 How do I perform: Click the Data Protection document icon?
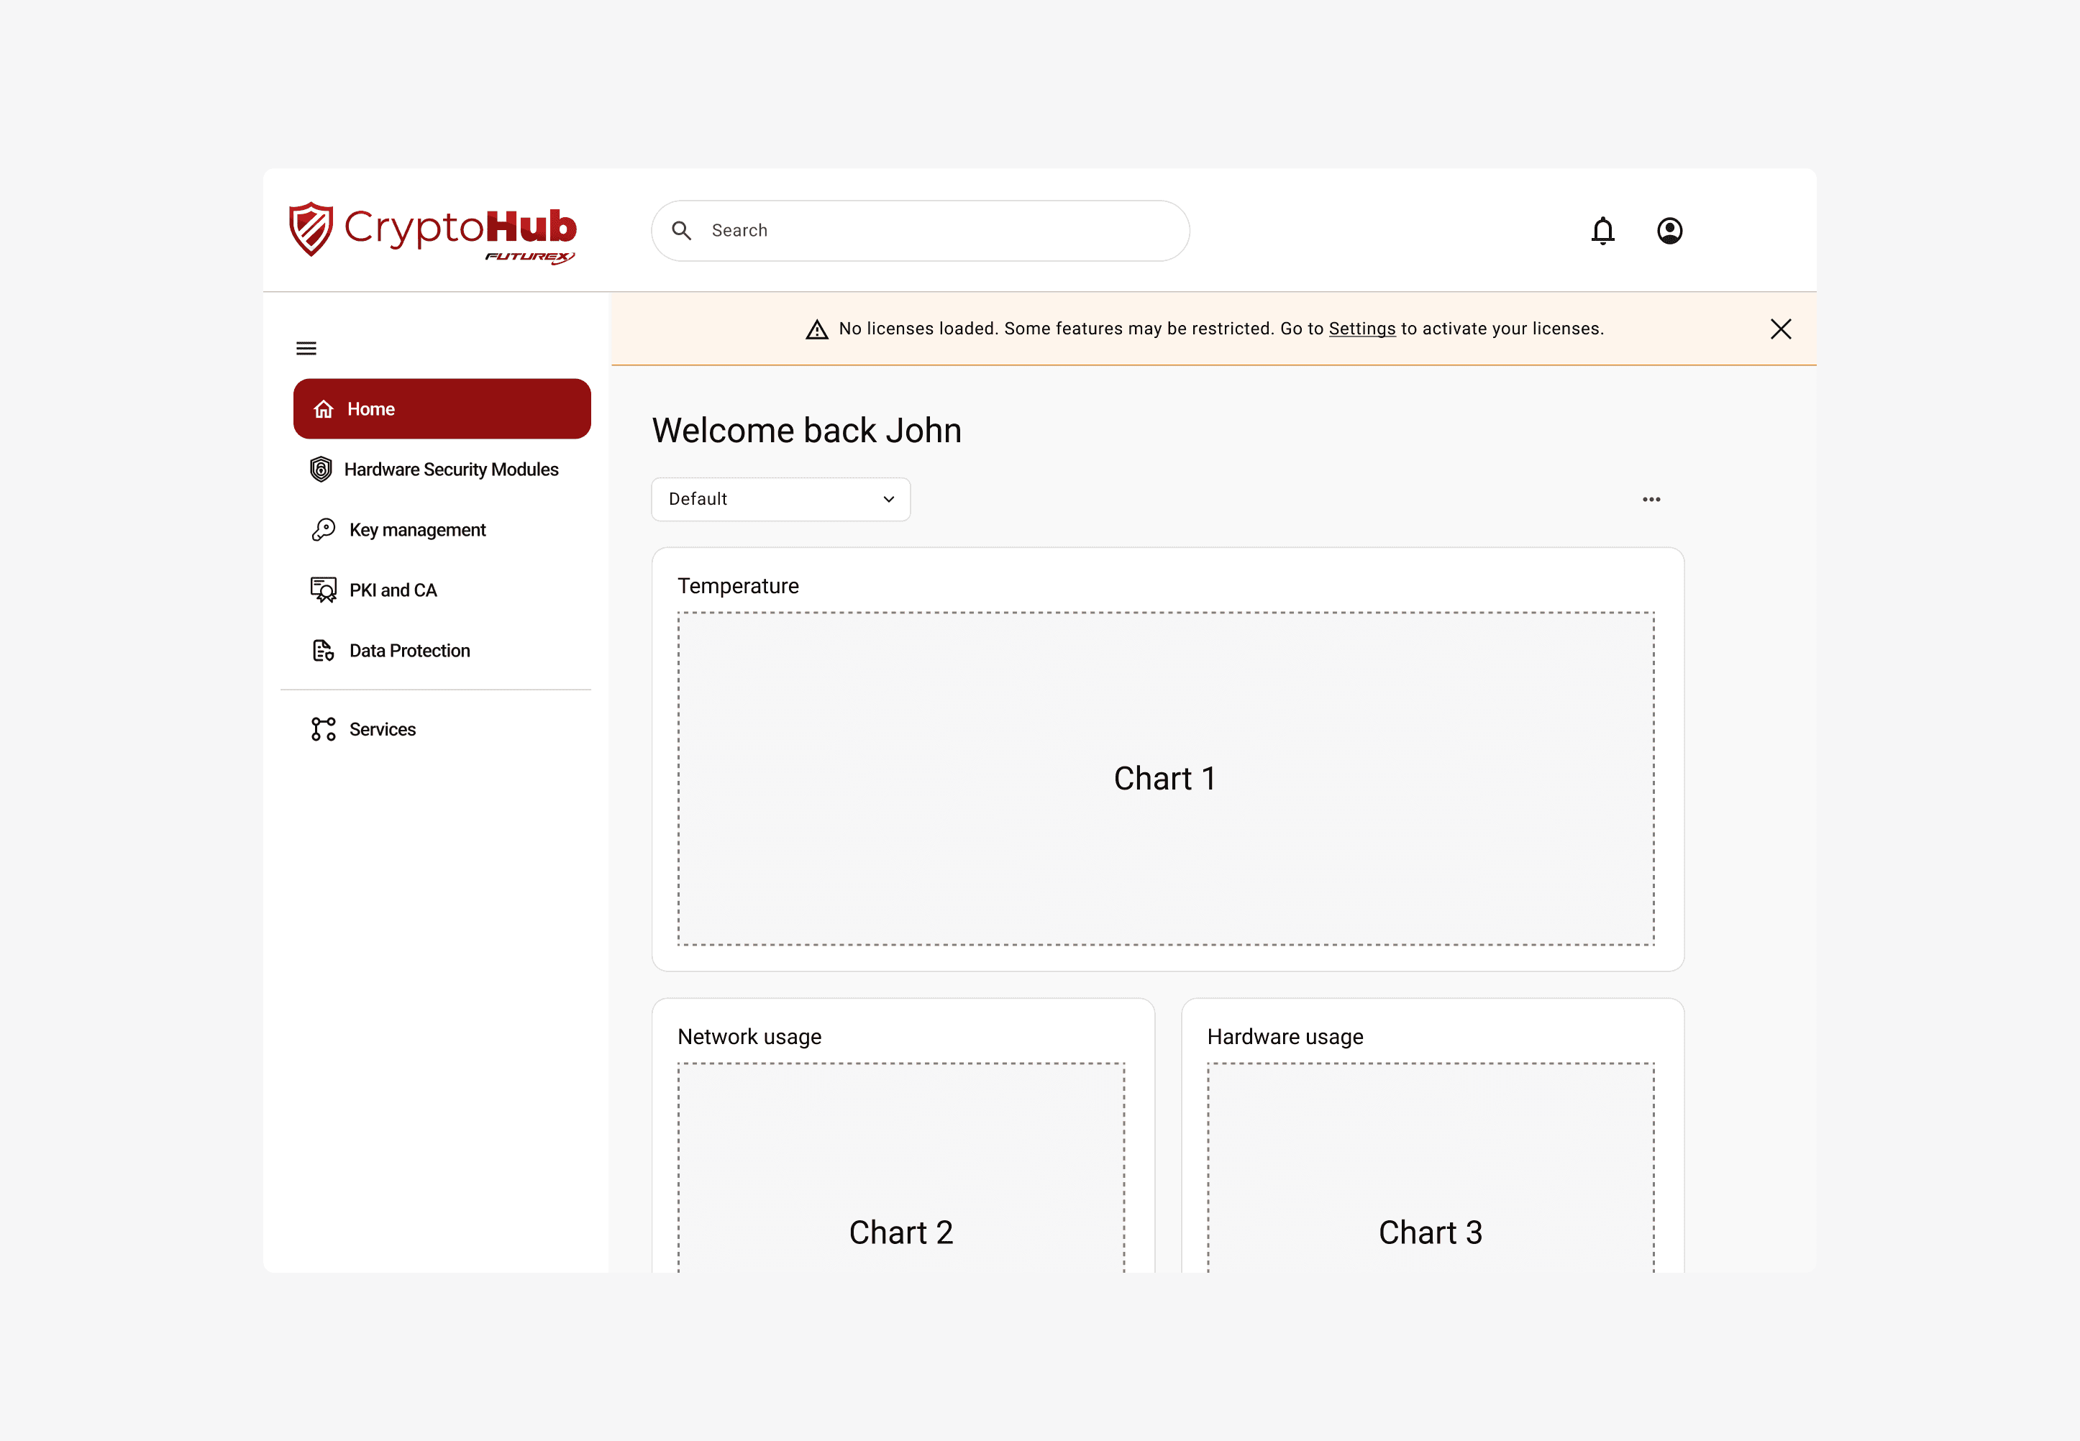click(x=324, y=651)
